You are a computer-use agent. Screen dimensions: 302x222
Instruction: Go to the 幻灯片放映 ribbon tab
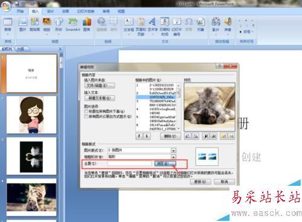(86, 11)
